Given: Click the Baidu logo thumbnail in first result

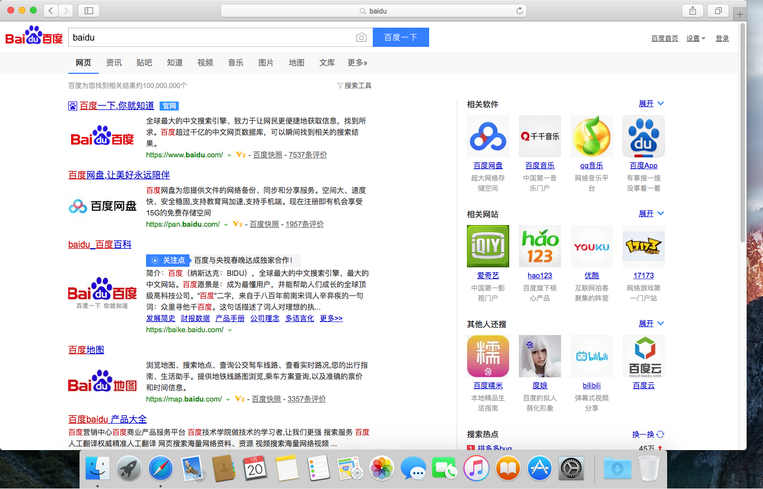Looking at the screenshot, I should (103, 136).
